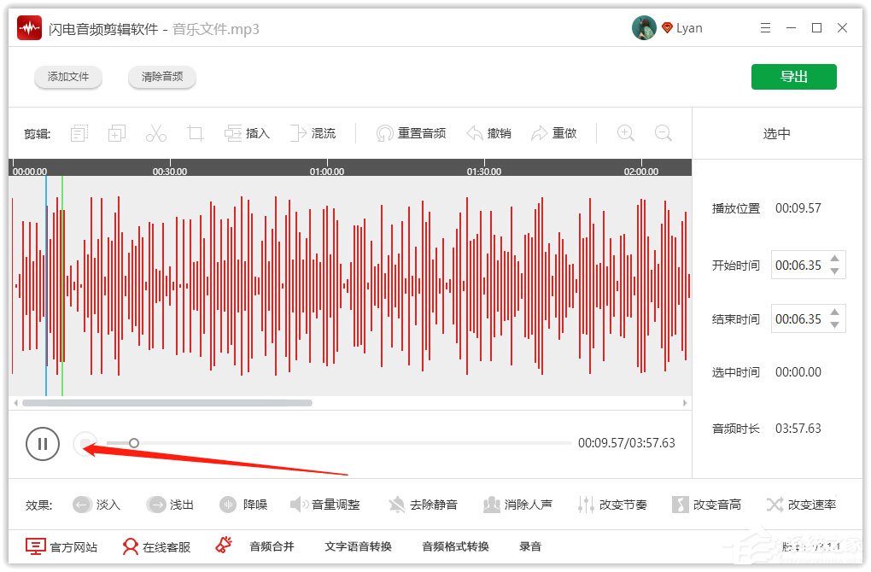Zoom in on the waveform with the magnifier
The image size is (871, 572).
tap(625, 133)
